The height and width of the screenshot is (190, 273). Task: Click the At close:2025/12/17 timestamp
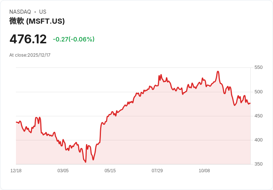pyautogui.click(x=30, y=55)
